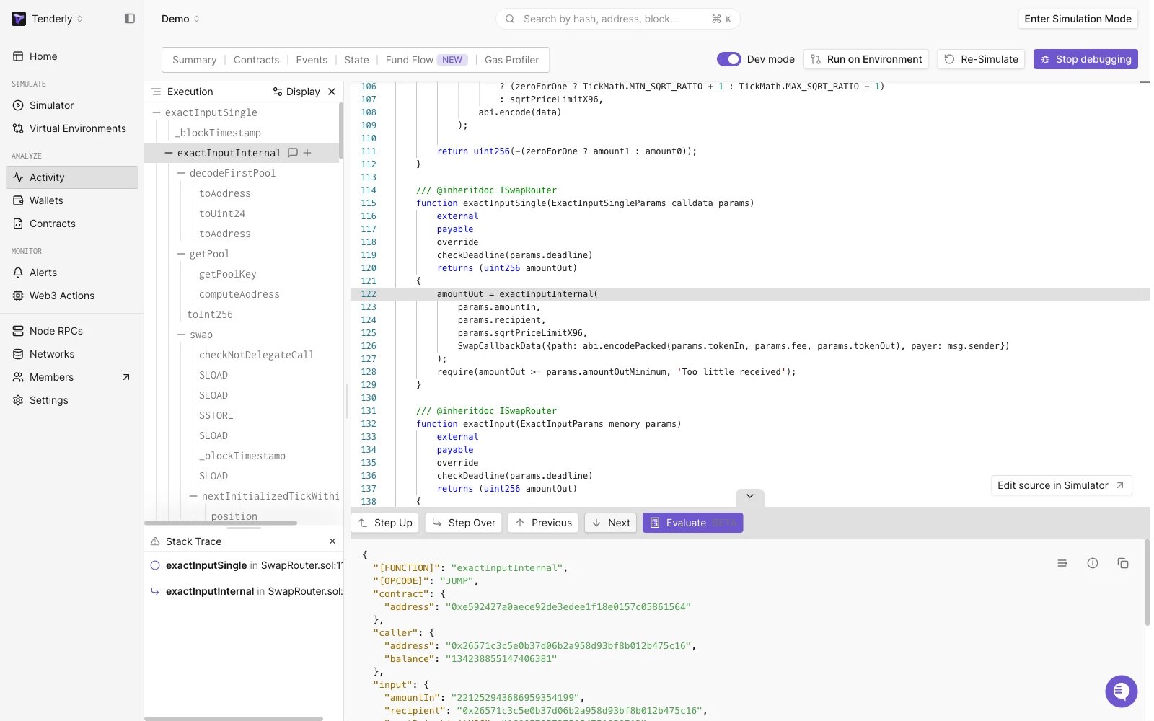Click Step Up debugger button
The image size is (1154, 721).
pyautogui.click(x=385, y=523)
